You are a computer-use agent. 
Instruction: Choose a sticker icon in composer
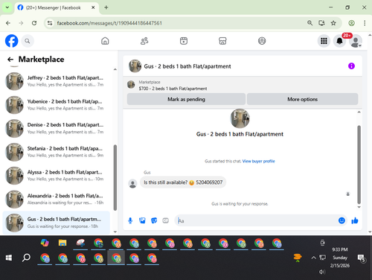(x=154, y=220)
